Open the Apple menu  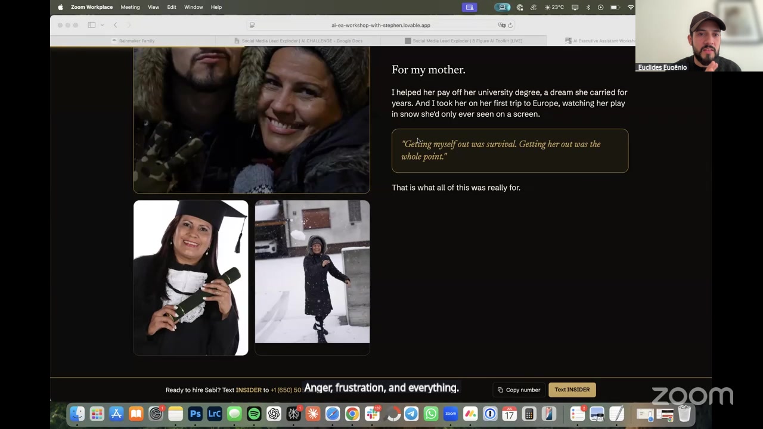coord(60,7)
